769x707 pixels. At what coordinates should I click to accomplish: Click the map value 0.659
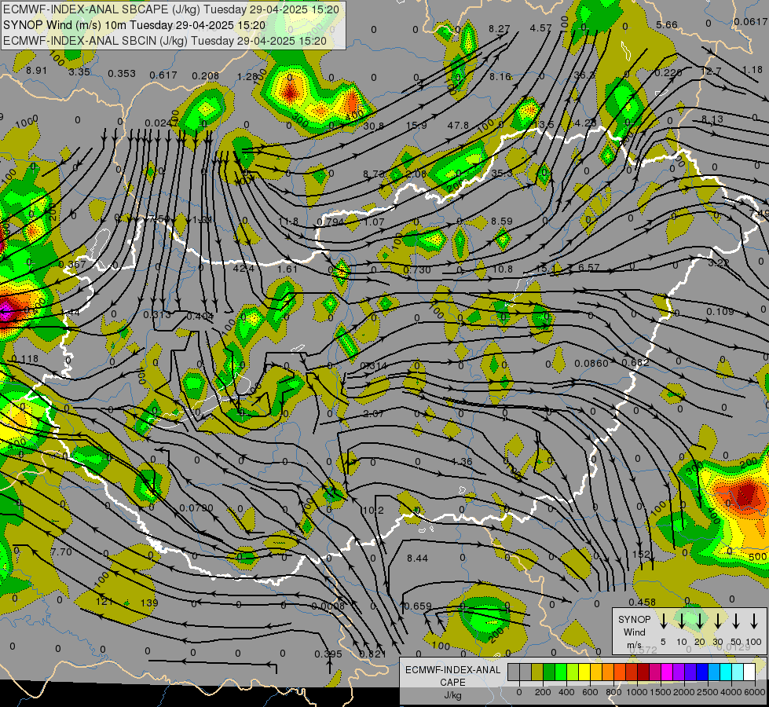(x=417, y=606)
